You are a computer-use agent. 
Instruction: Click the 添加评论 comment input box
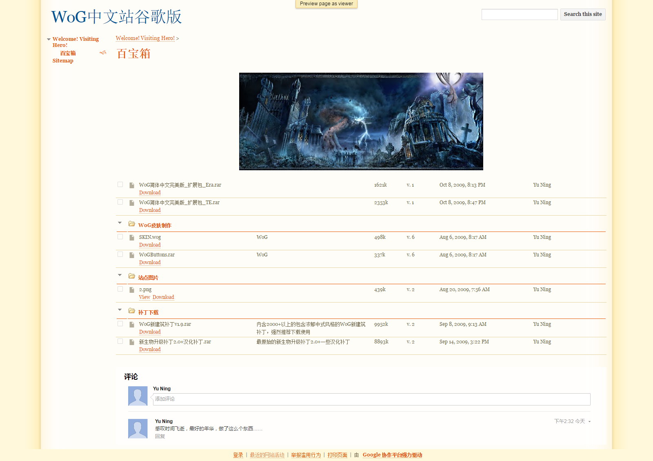[371, 399]
